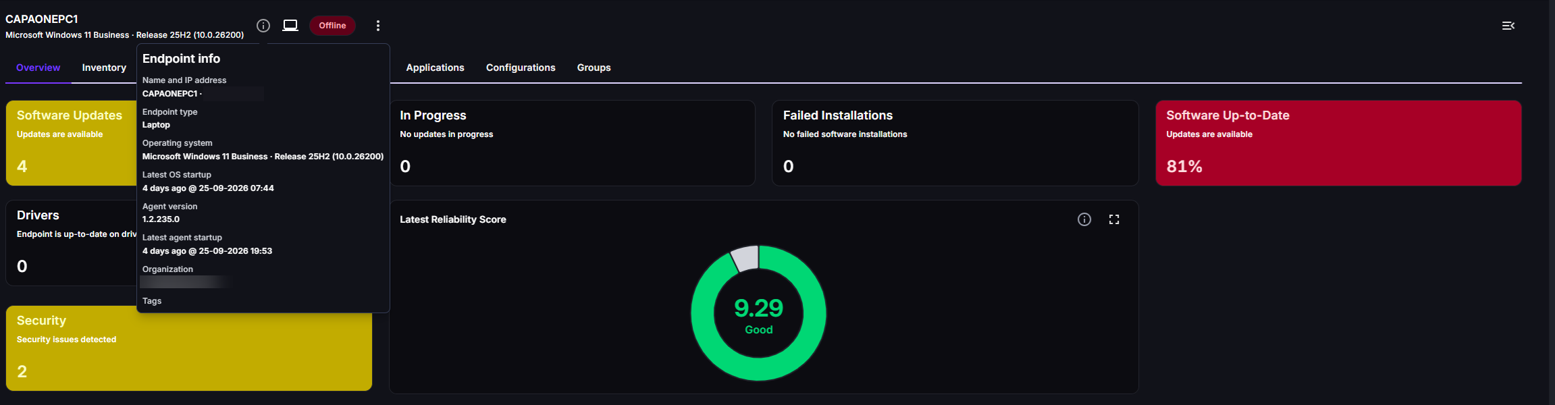
Task: Click the Tags label in popup
Action: click(152, 301)
